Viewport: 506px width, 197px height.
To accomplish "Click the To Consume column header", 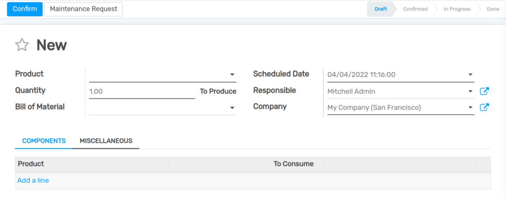I will click(293, 164).
